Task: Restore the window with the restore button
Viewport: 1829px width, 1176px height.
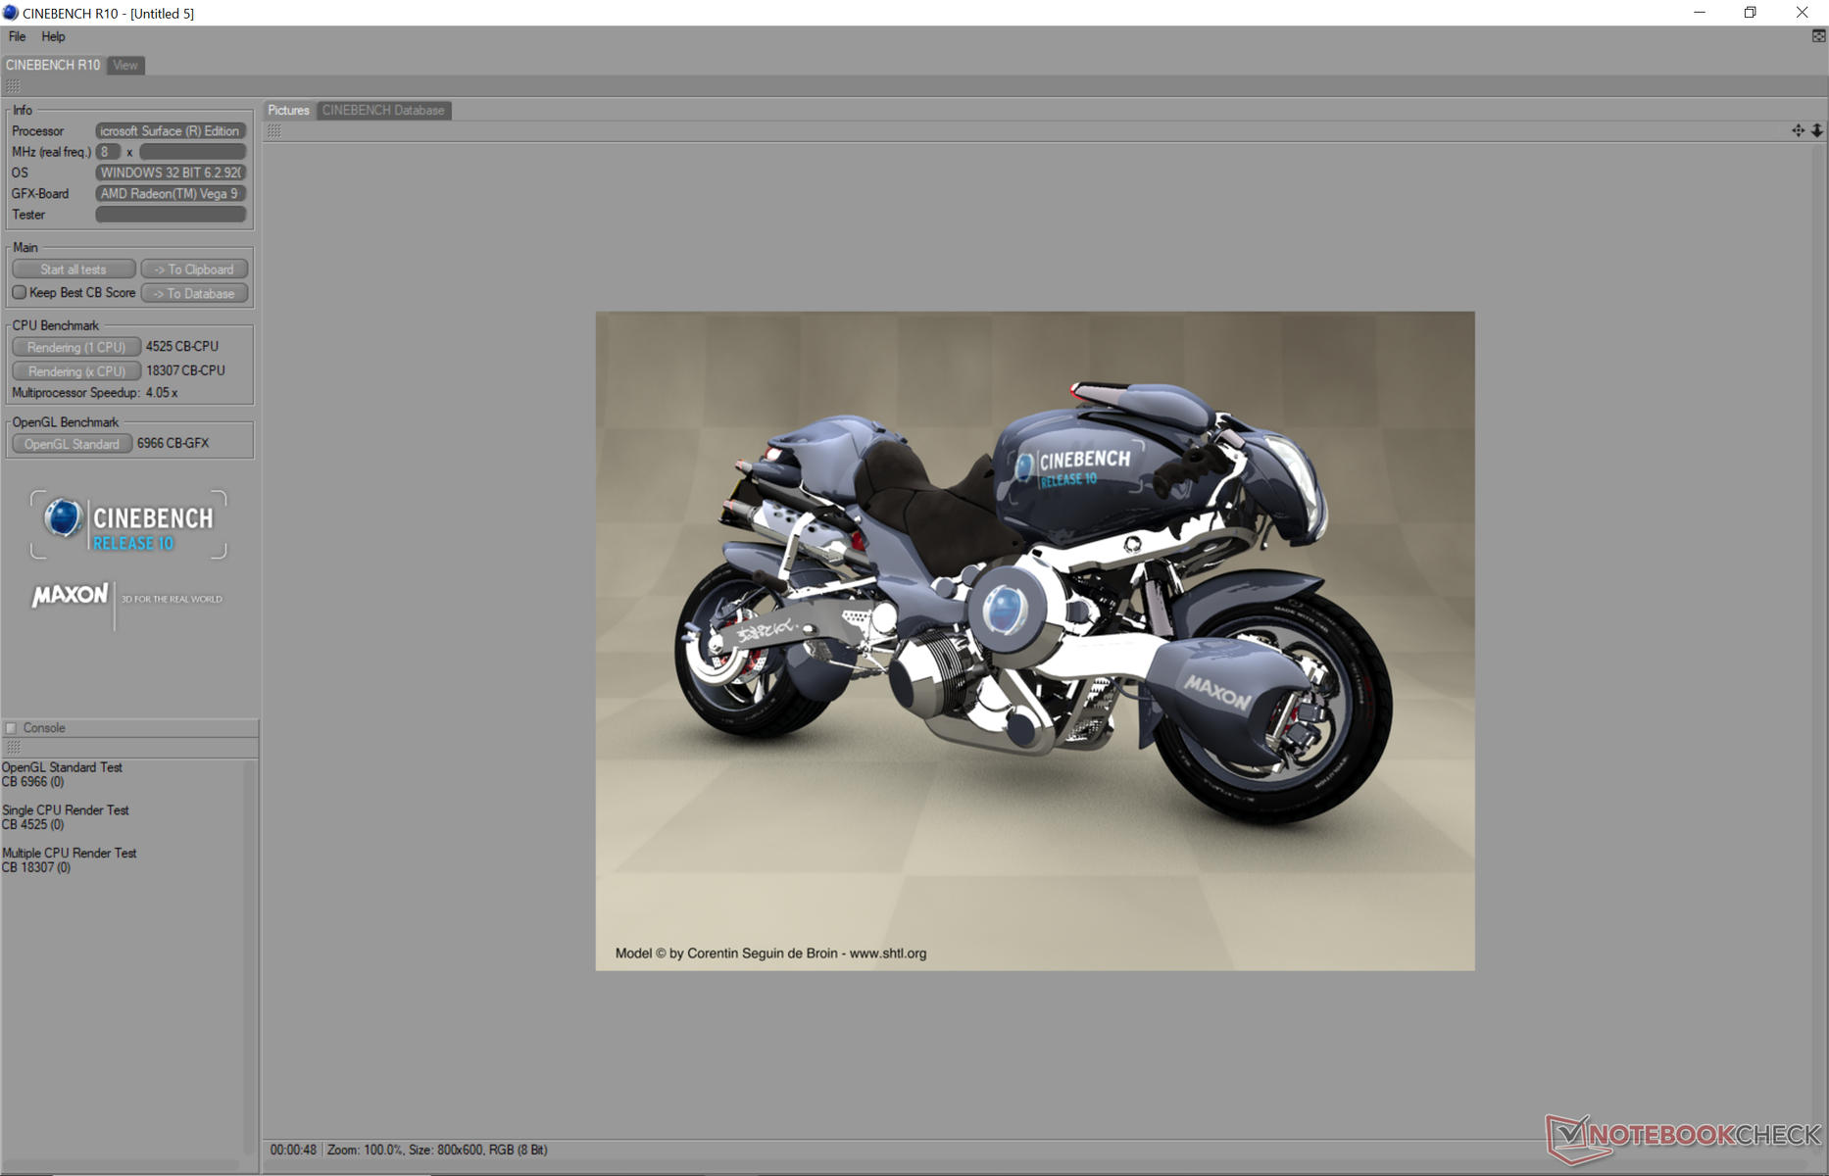Action: pos(1751,13)
